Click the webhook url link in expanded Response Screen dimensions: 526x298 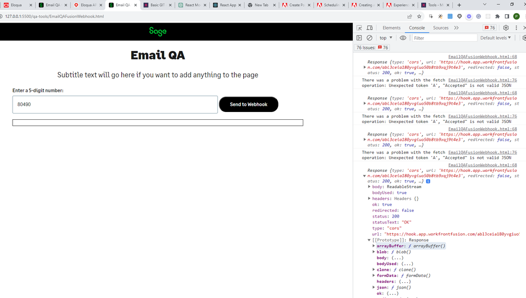[x=452, y=234]
